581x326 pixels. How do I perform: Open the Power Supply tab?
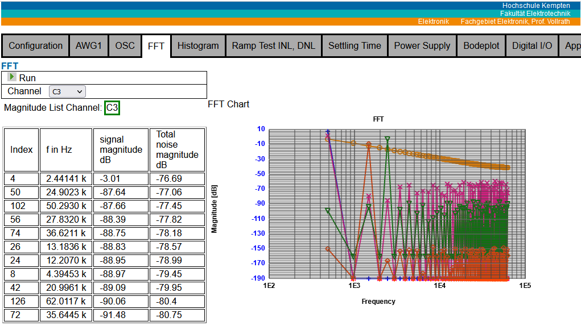[422, 46]
